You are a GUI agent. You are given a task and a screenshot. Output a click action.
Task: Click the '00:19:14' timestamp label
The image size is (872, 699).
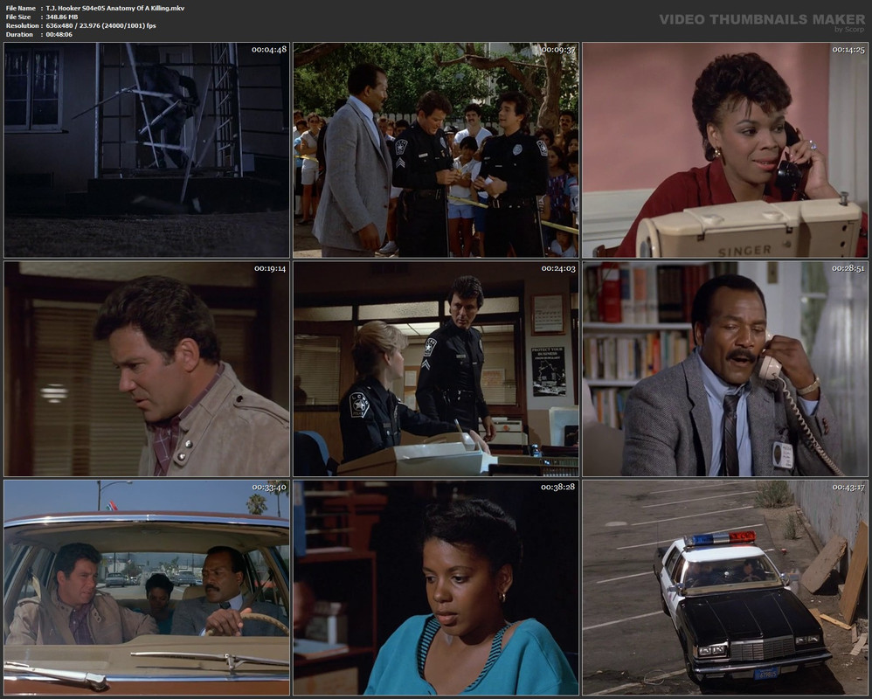pyautogui.click(x=270, y=268)
